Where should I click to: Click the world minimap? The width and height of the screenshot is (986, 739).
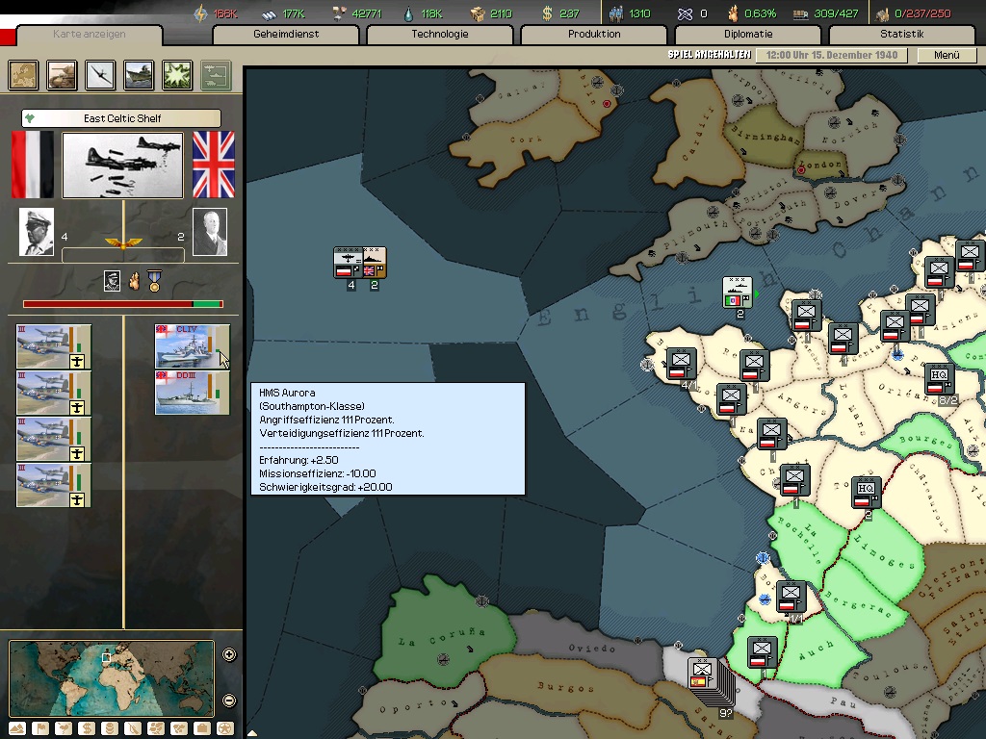point(111,678)
